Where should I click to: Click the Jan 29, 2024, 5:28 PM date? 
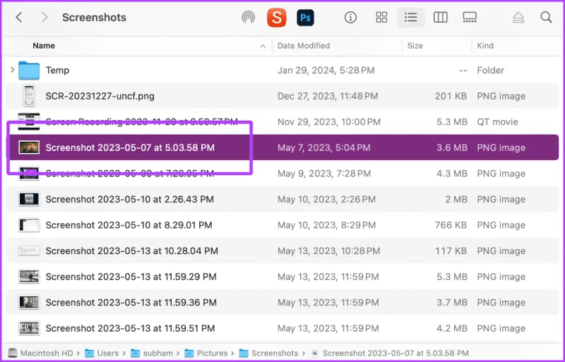point(326,71)
